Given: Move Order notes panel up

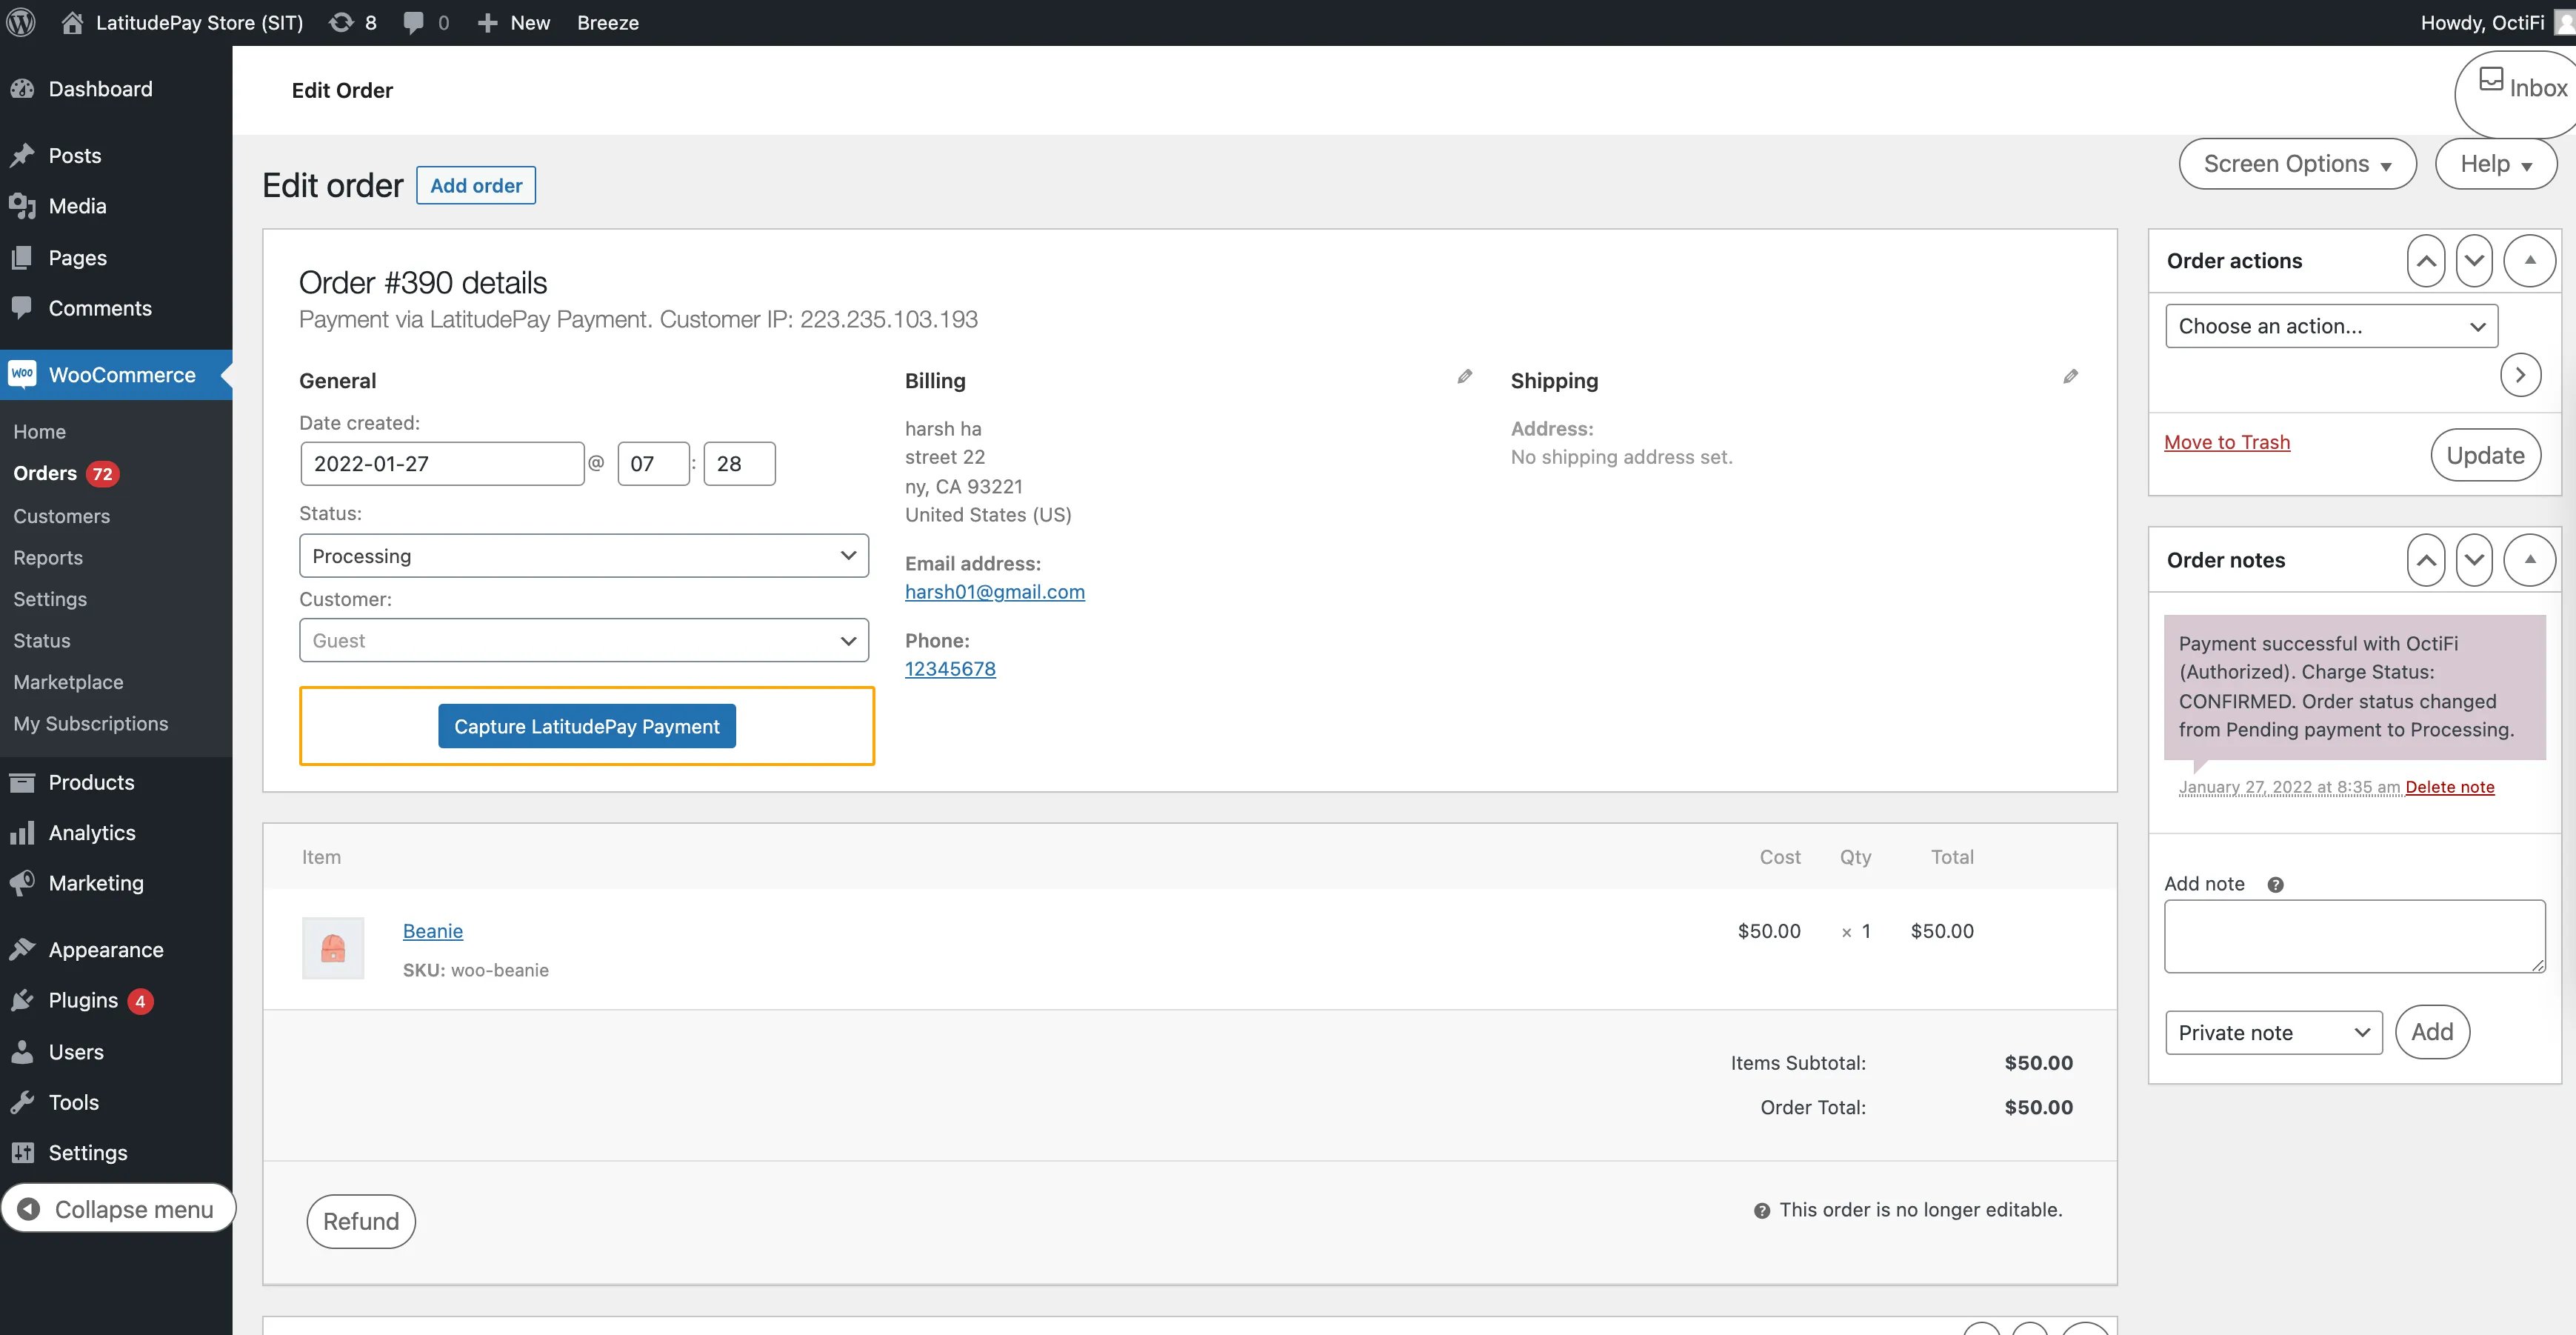Looking at the screenshot, I should [2426, 560].
